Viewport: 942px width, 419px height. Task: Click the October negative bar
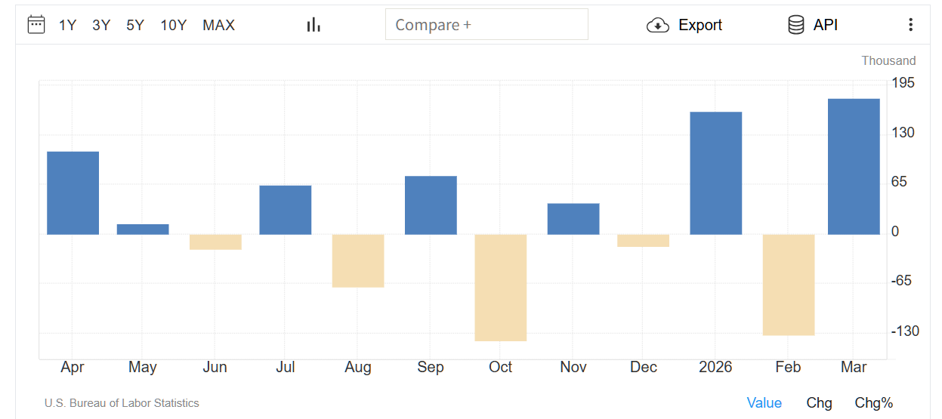[501, 288]
